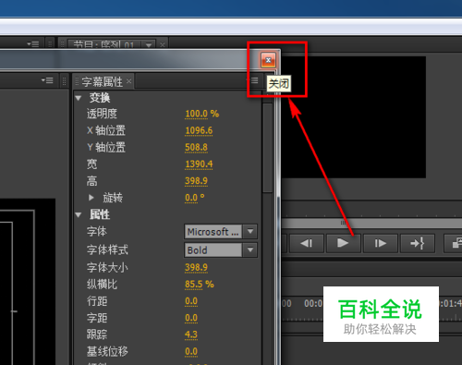Viewport: 462px width, 365px height.
Task: Click the 基线位移 property label
Action: 107,351
